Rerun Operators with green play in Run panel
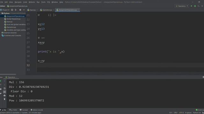The height and width of the screenshot is (114, 204). point(1,81)
